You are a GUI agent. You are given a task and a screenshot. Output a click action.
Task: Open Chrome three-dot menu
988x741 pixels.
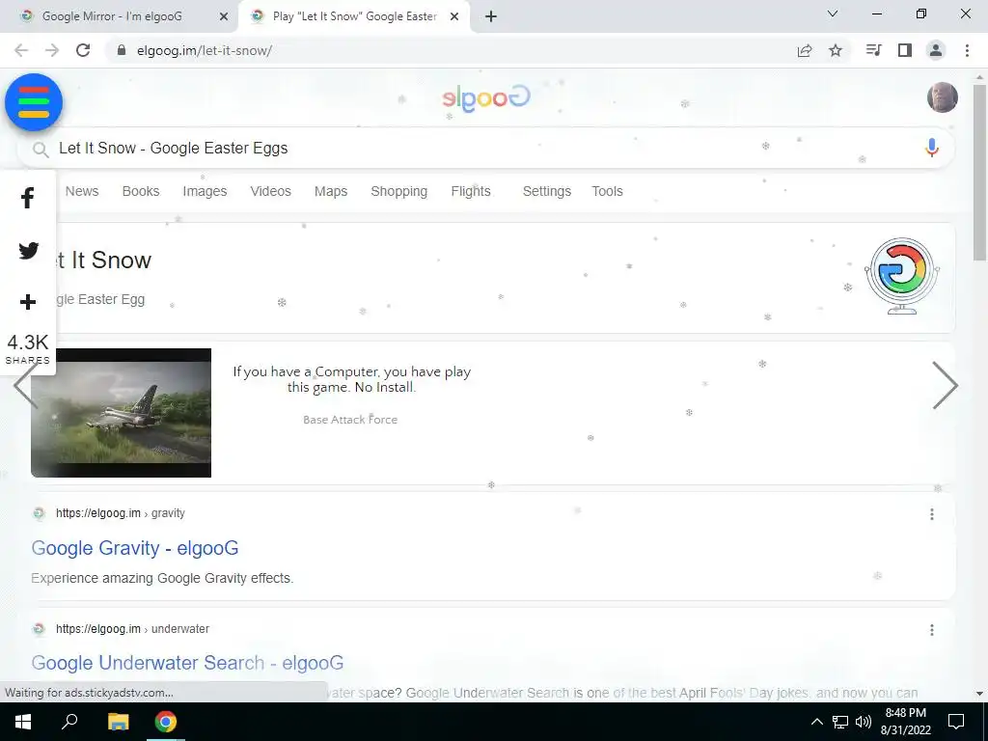pyautogui.click(x=967, y=50)
